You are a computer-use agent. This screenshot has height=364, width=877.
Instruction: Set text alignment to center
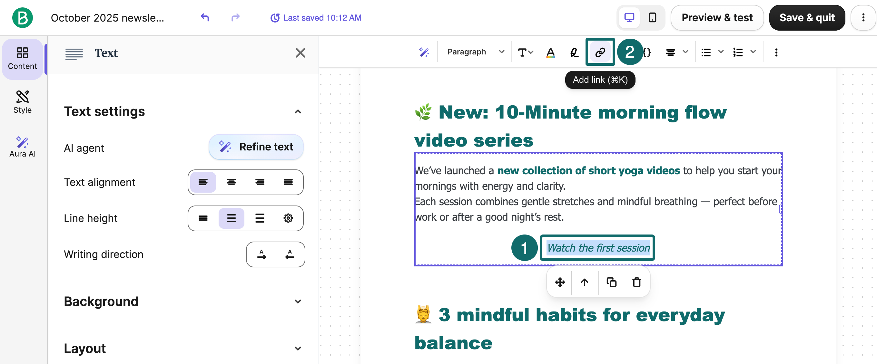(x=231, y=182)
